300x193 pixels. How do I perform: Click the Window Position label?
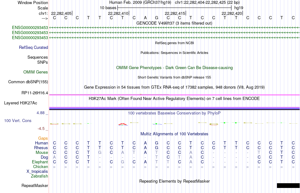33,3
